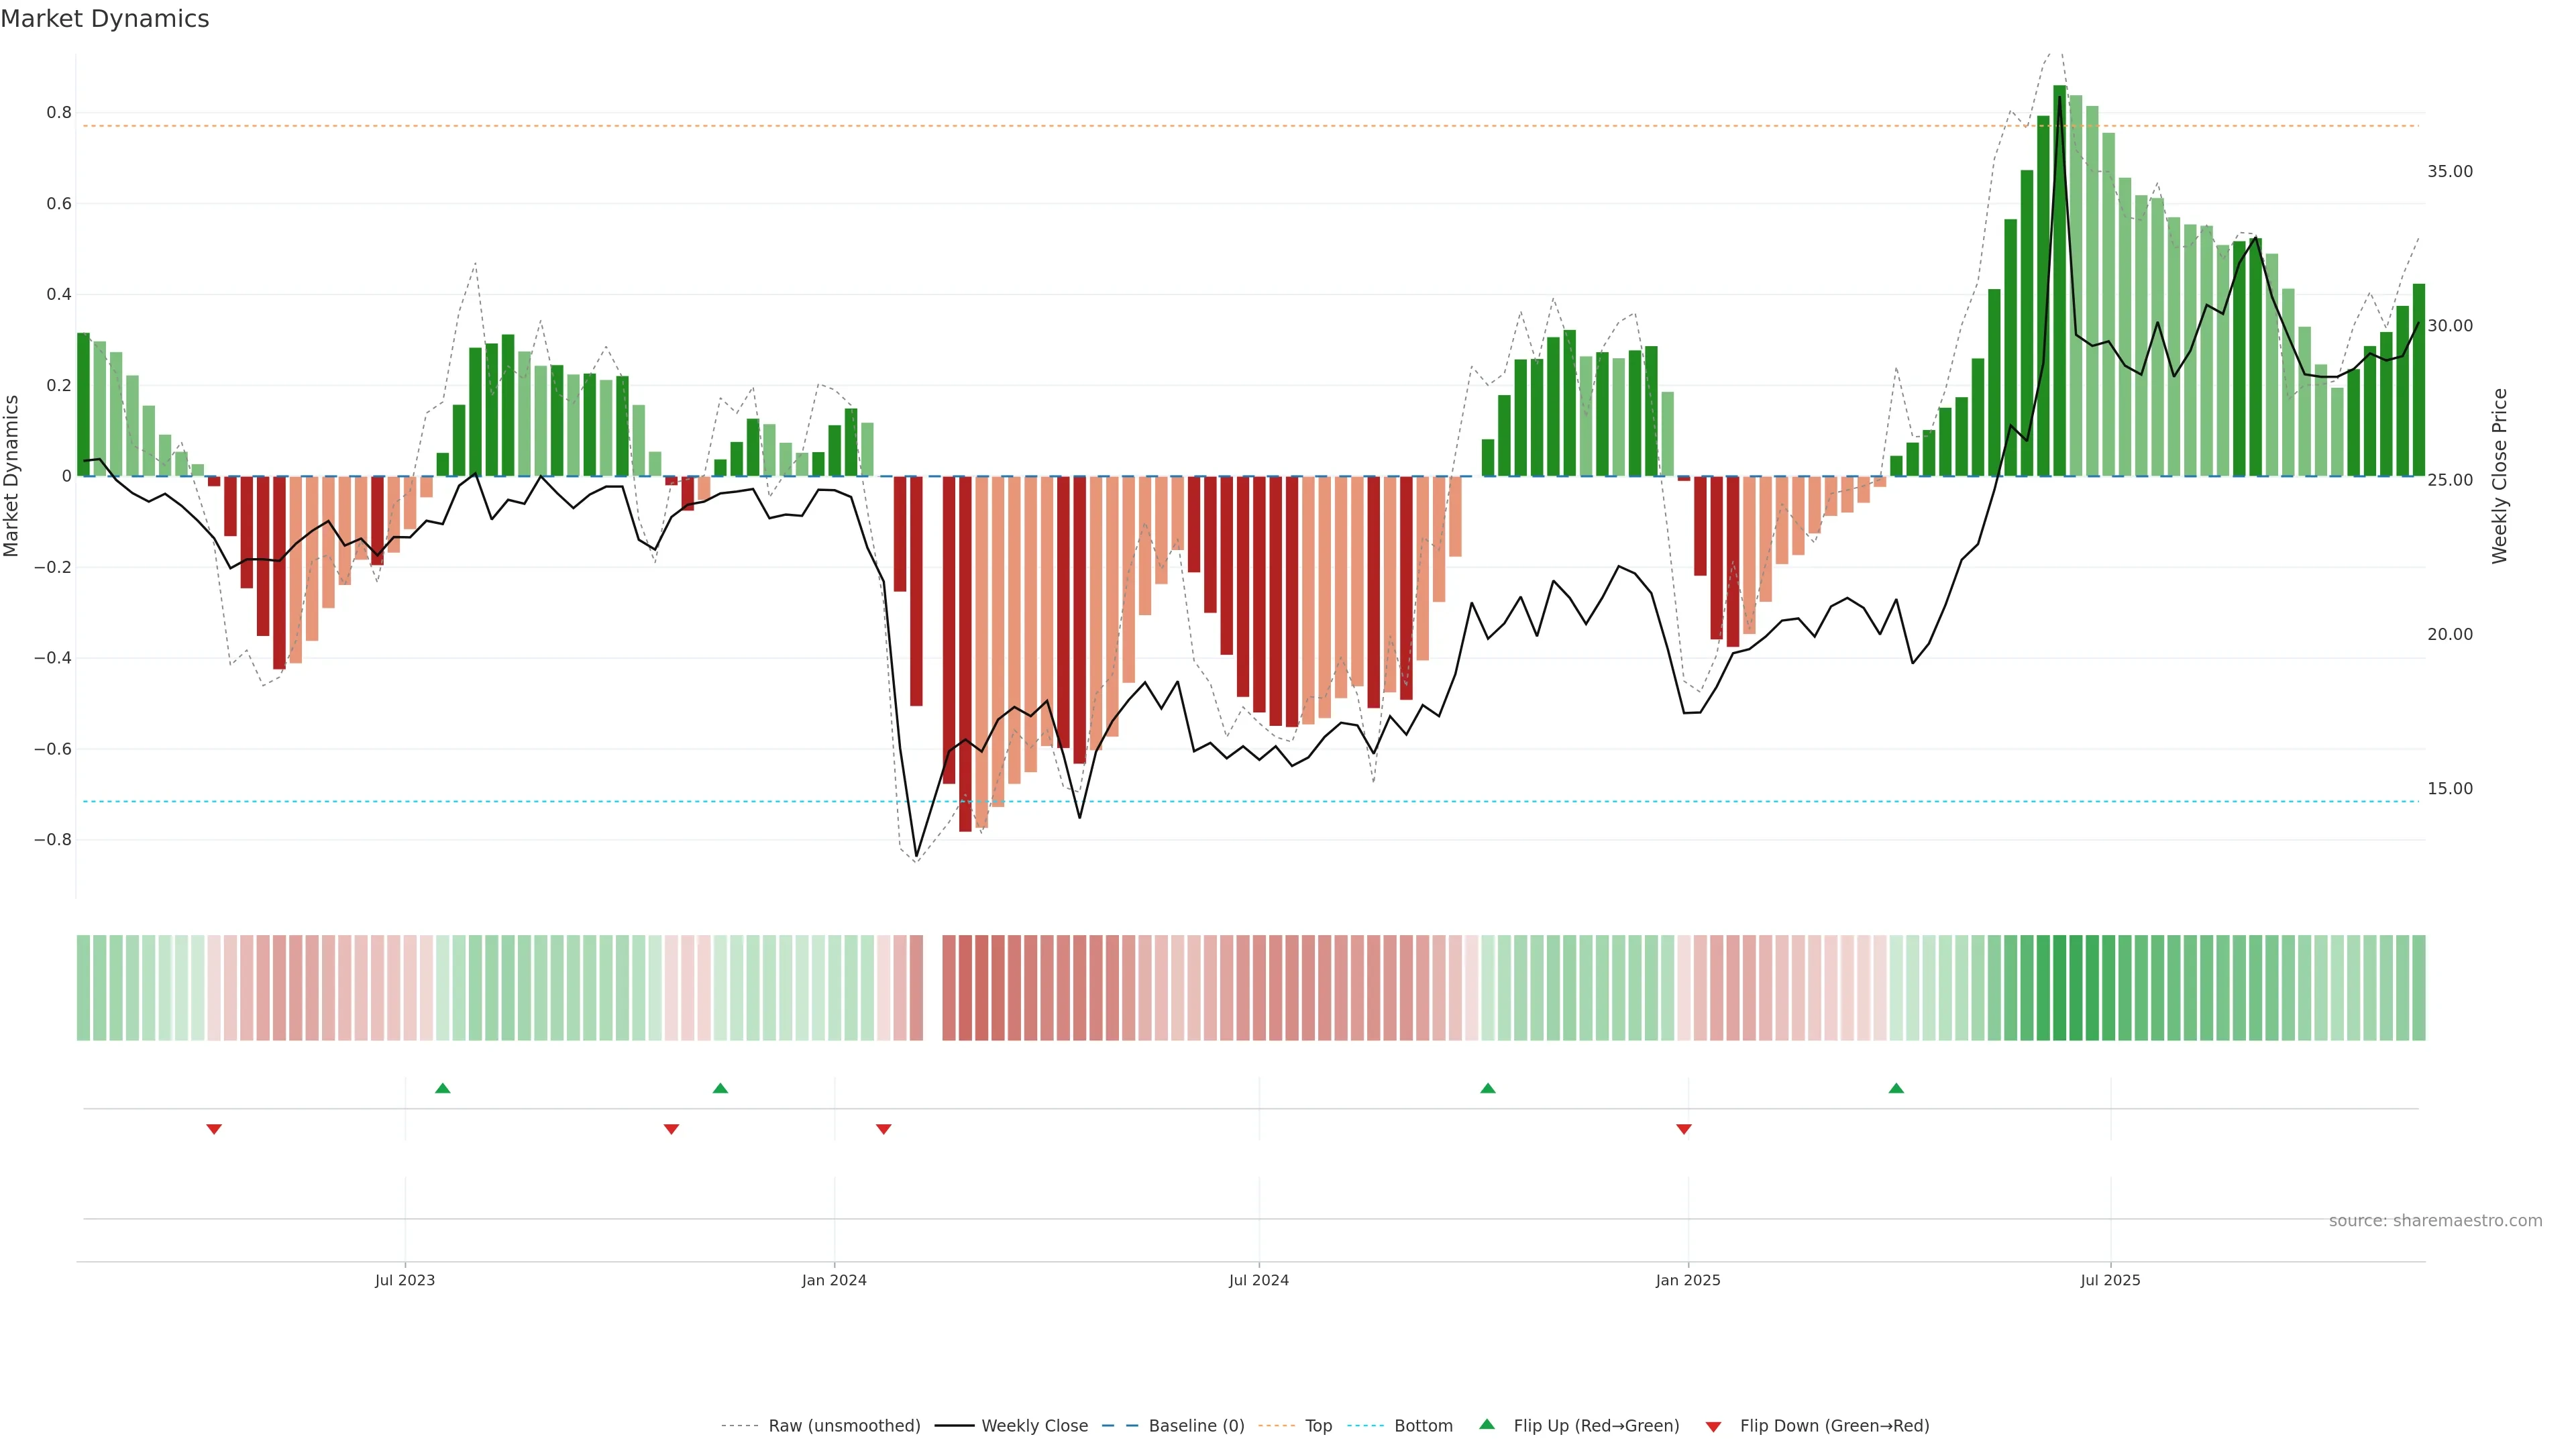Click the source: sharemaestro.com text
The width and height of the screenshot is (2576, 1449).
pos(2435,1221)
